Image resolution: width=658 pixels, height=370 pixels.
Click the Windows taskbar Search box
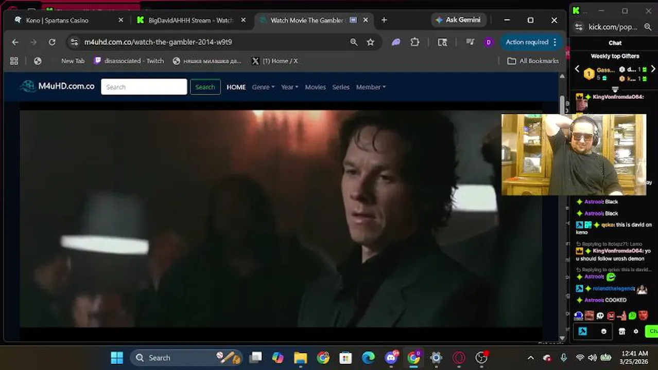(186, 358)
